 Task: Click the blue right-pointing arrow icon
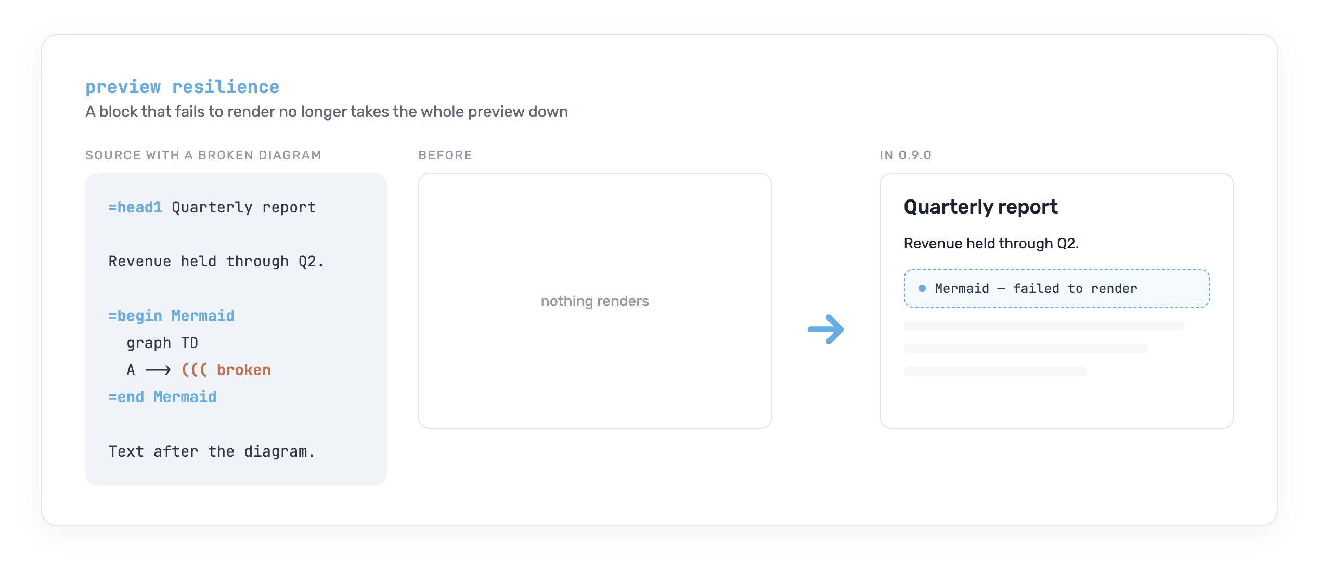pos(825,329)
